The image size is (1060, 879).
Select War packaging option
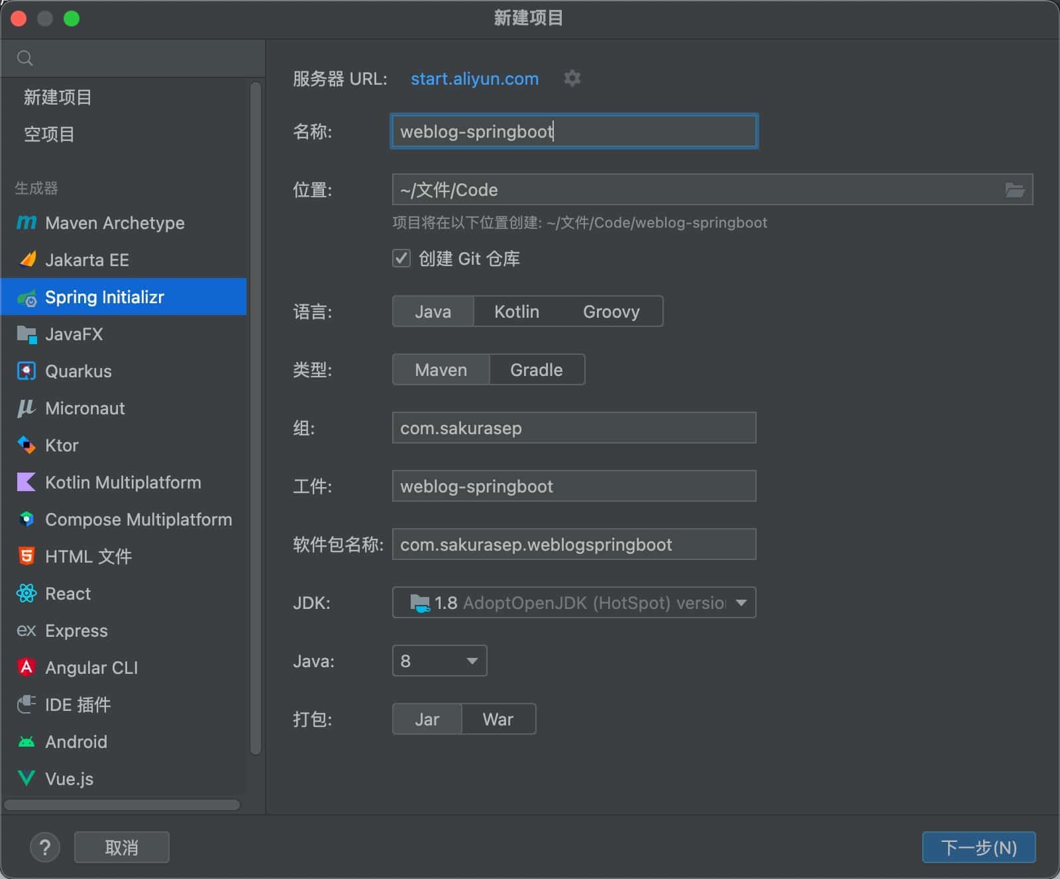(498, 719)
